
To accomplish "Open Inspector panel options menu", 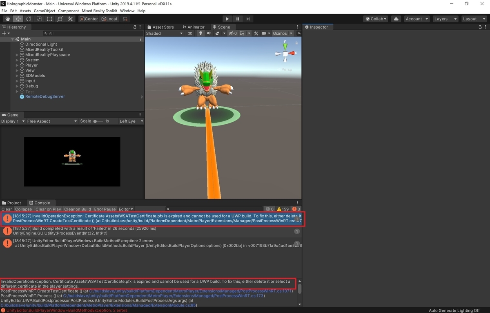I will click(x=486, y=27).
